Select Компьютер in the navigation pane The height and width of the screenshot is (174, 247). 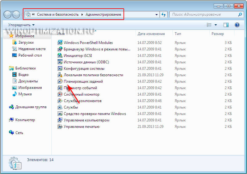[25, 120]
